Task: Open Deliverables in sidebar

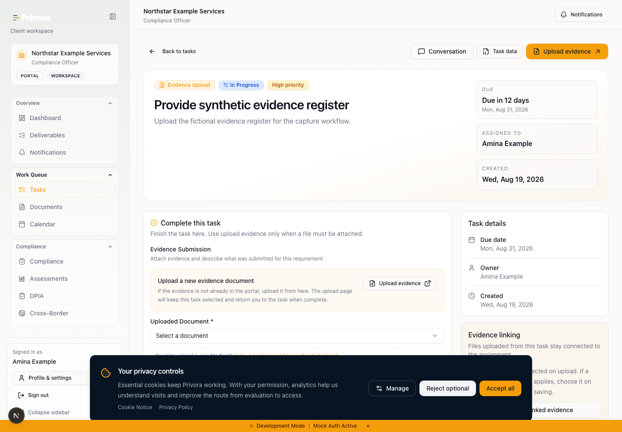Action: tap(64, 135)
